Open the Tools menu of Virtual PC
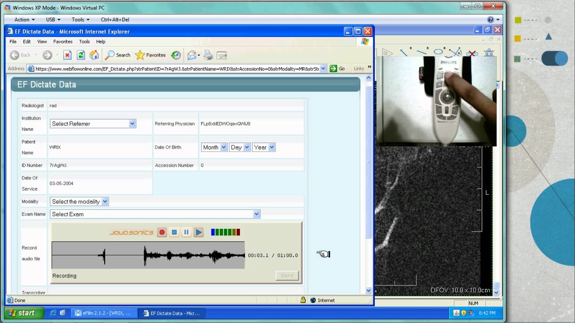Image resolution: width=575 pixels, height=323 pixels. [80, 20]
